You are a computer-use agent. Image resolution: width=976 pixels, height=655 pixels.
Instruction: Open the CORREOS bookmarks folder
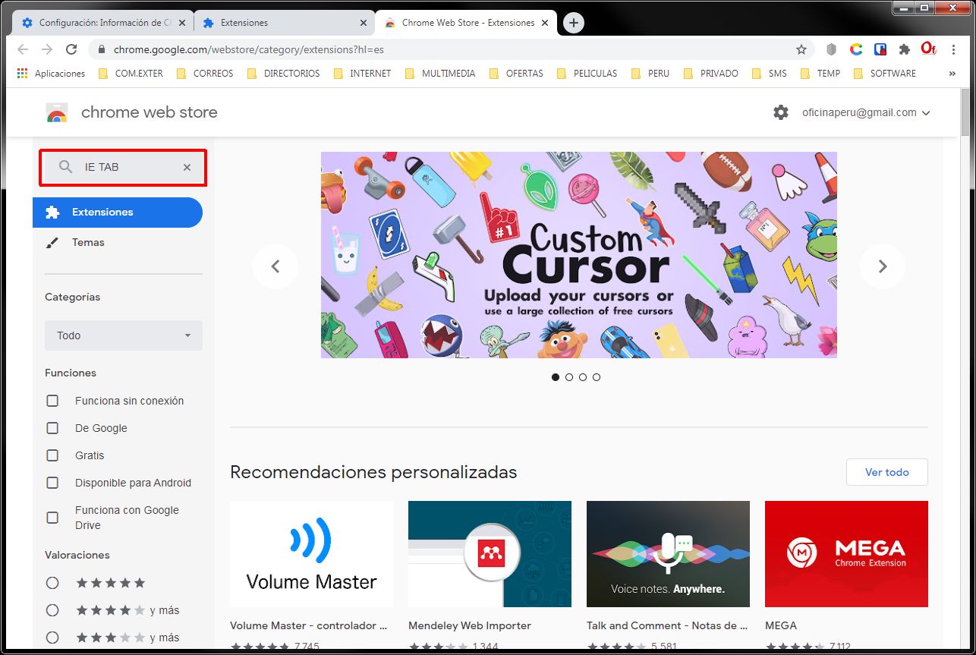coord(205,74)
